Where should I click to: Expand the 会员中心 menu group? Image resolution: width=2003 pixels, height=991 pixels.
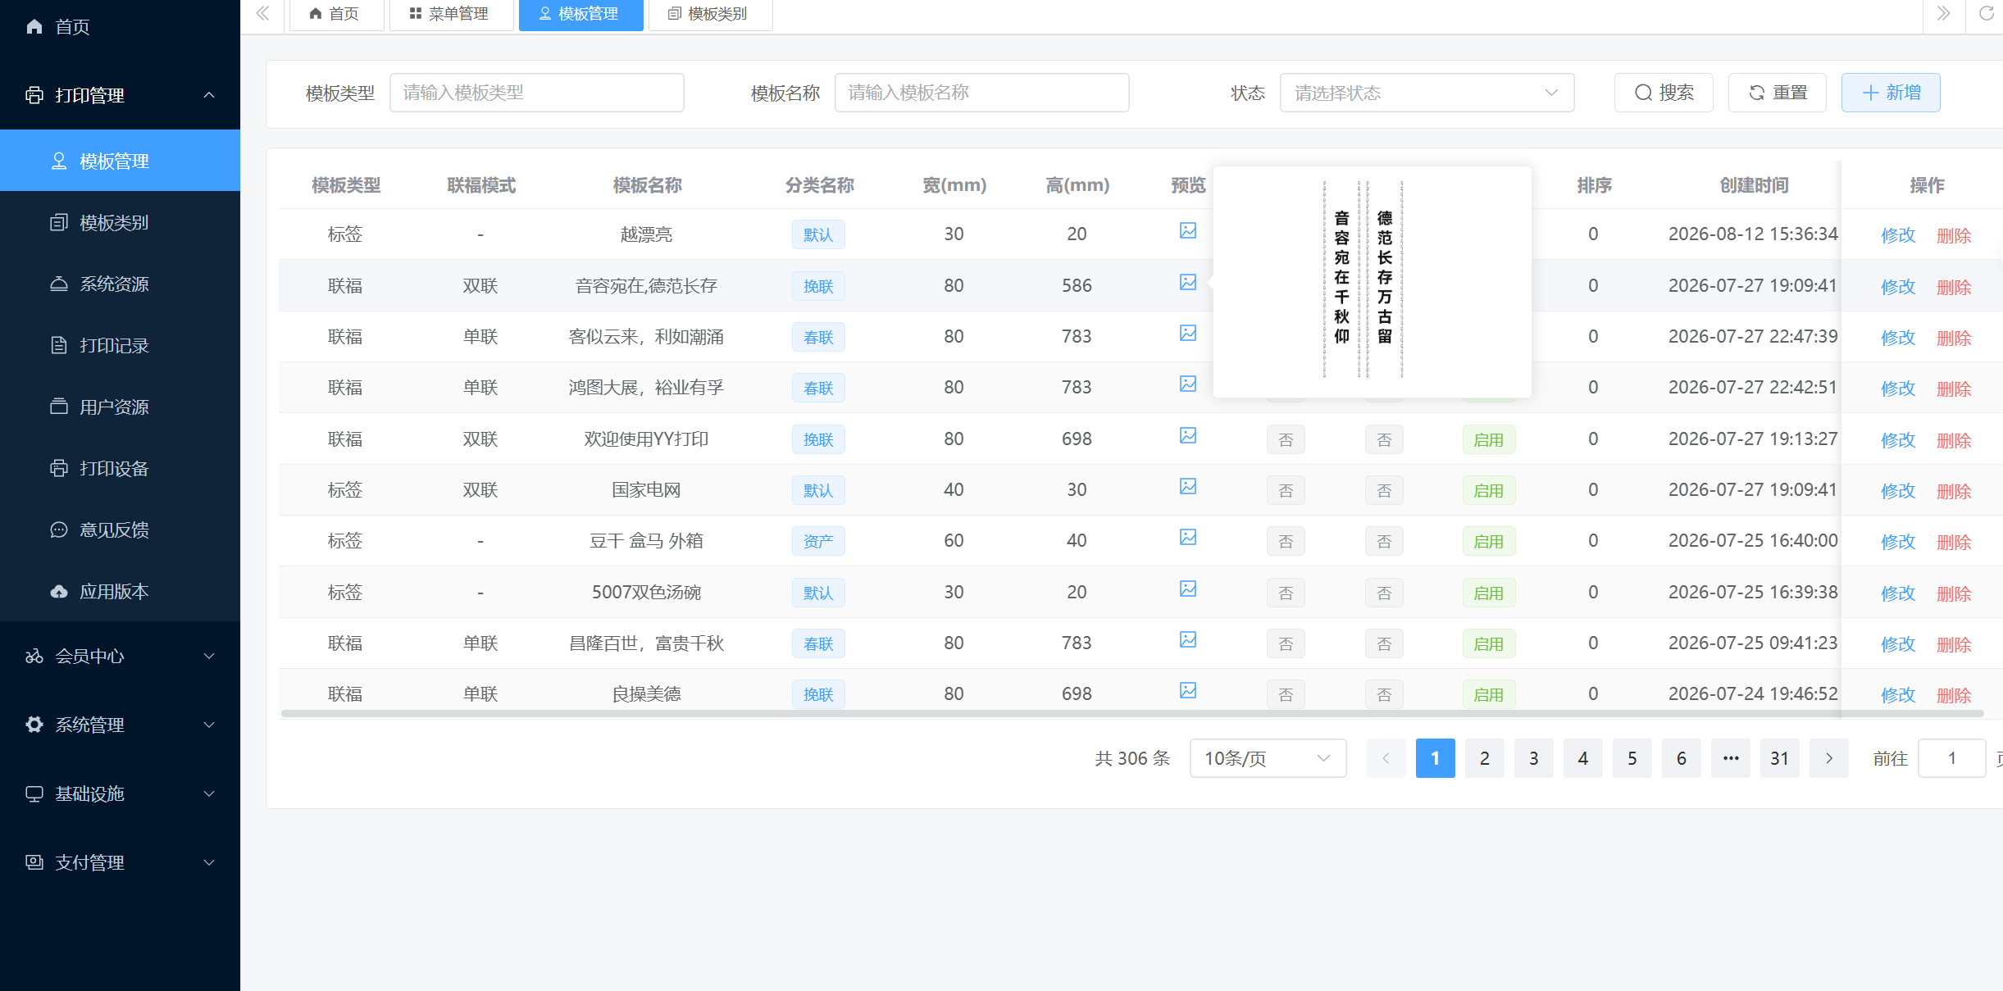[120, 656]
